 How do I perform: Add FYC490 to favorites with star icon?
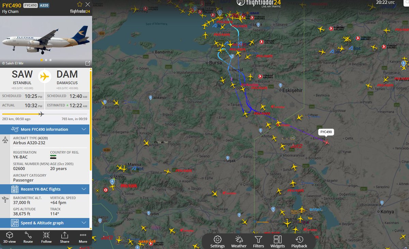point(79,4)
